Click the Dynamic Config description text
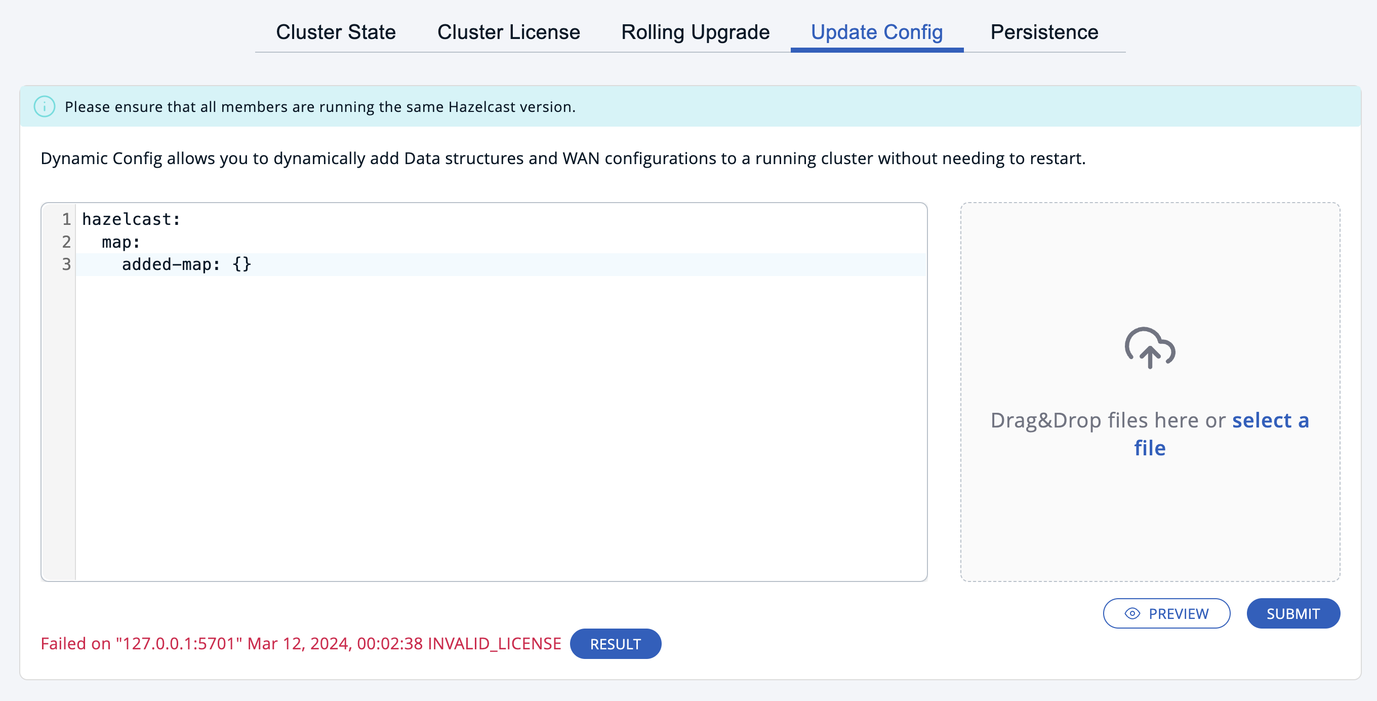The width and height of the screenshot is (1377, 701). [563, 158]
